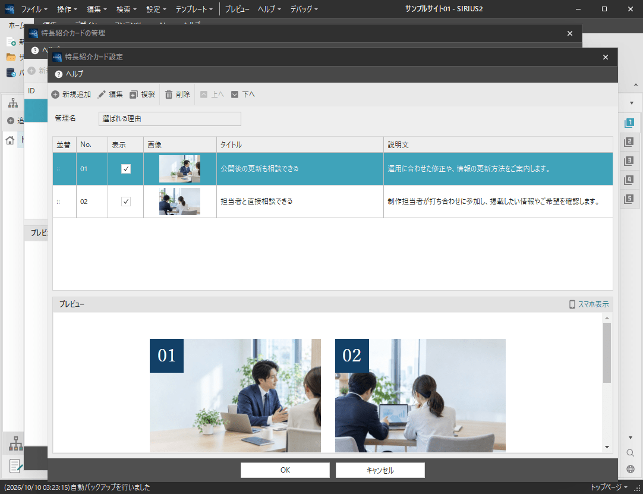
Task: Click the 新規追加 (add new) toolbar icon
Action: pos(55,95)
